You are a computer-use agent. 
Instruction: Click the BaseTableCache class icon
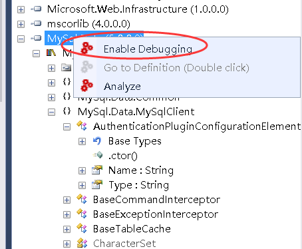tap(82, 228)
